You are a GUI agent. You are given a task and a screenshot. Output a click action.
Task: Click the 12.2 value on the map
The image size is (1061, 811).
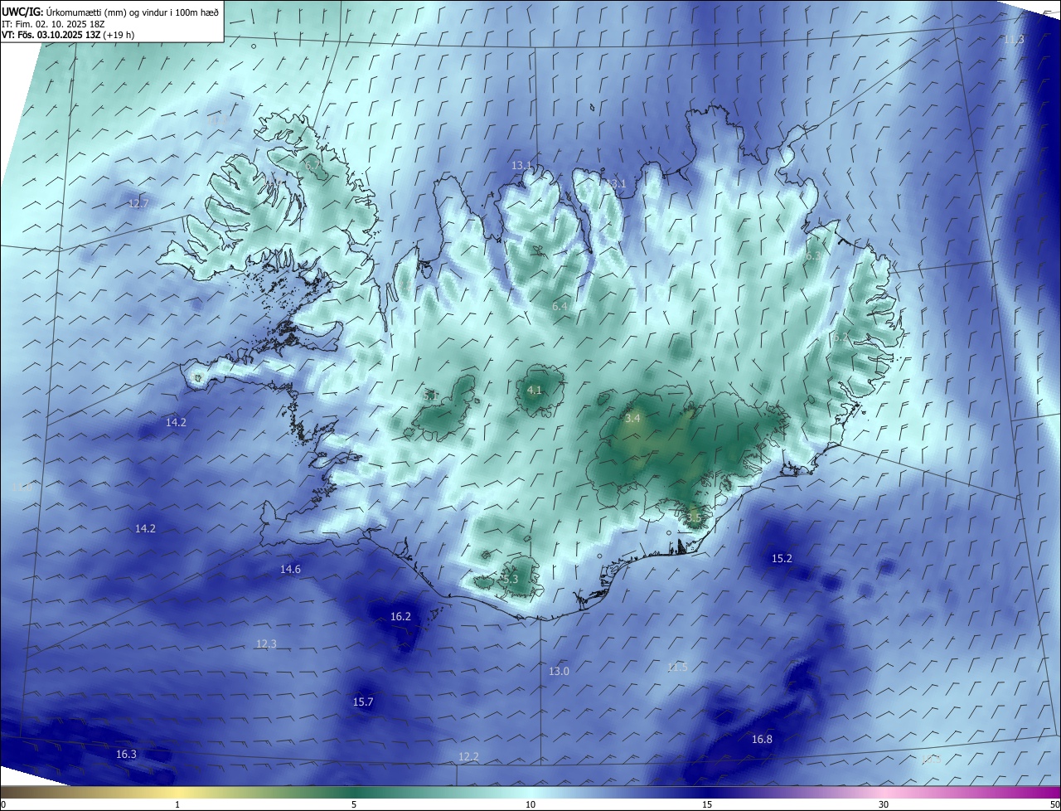(468, 757)
